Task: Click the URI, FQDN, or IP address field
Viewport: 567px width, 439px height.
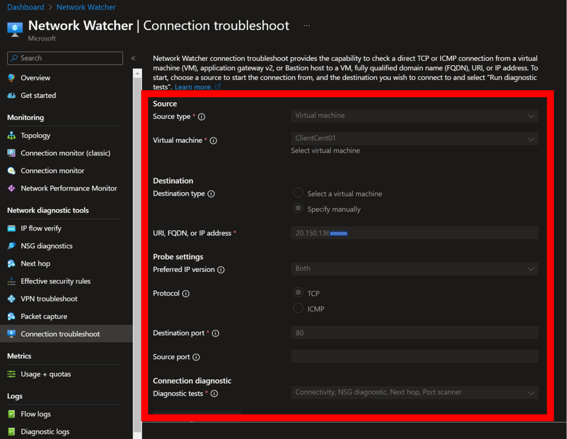Action: click(x=414, y=232)
